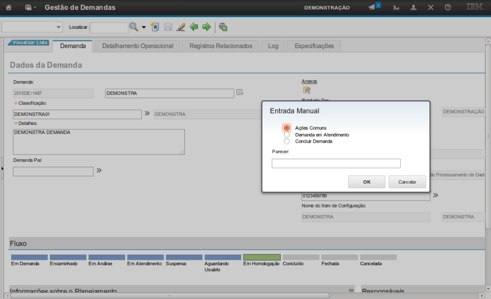491x299 pixels.
Task: Open the user profile icon
Action: click(x=414, y=8)
